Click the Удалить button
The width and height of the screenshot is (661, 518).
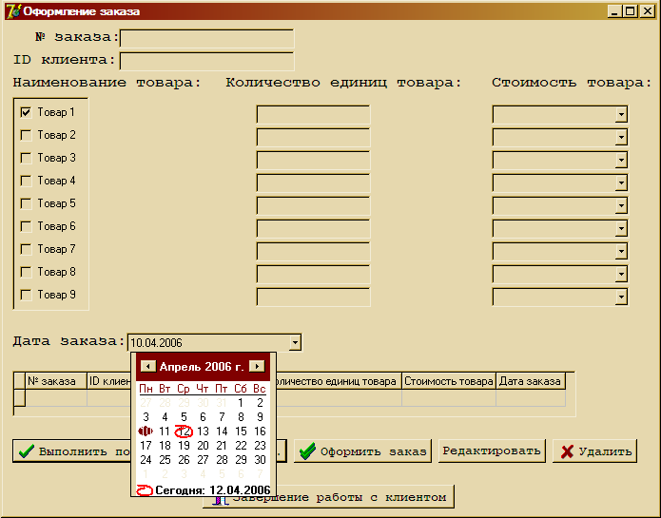click(x=594, y=451)
